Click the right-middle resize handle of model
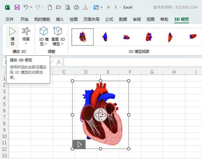 (129, 115)
